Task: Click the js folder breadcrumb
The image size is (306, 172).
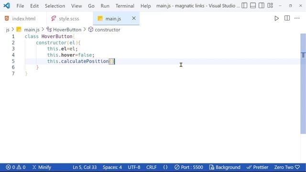Action: 8,30
